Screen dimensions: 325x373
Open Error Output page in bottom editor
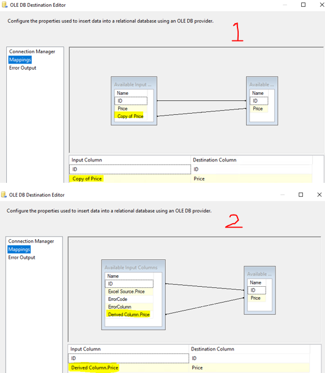click(21, 257)
